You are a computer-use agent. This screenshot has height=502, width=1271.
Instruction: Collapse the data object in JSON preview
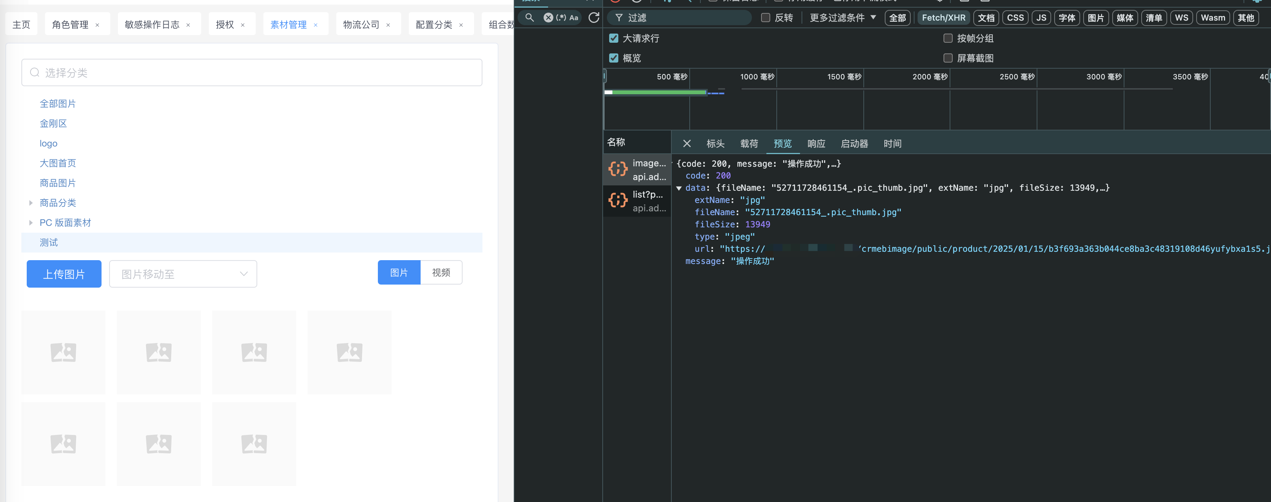(x=679, y=188)
